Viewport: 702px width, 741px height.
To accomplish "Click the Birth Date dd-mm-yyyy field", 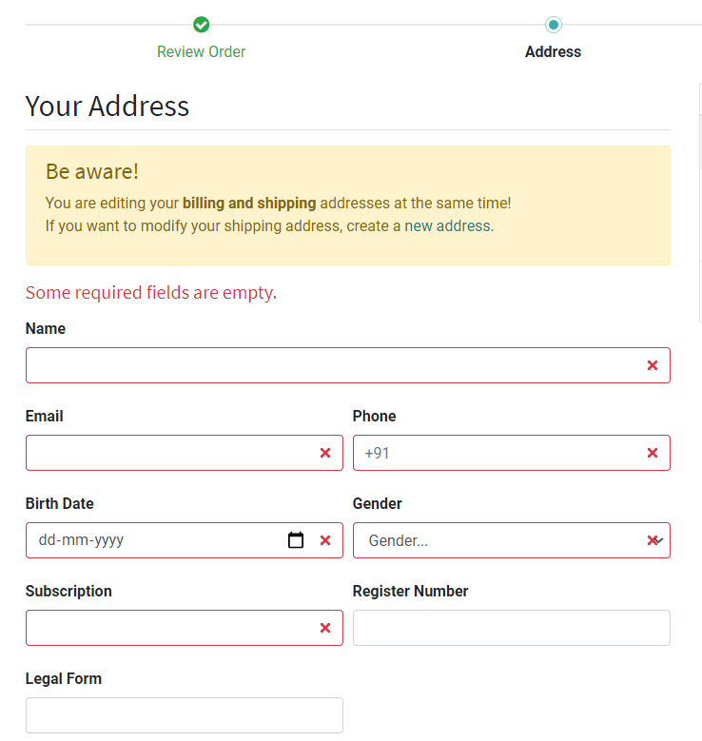I will (x=156, y=540).
